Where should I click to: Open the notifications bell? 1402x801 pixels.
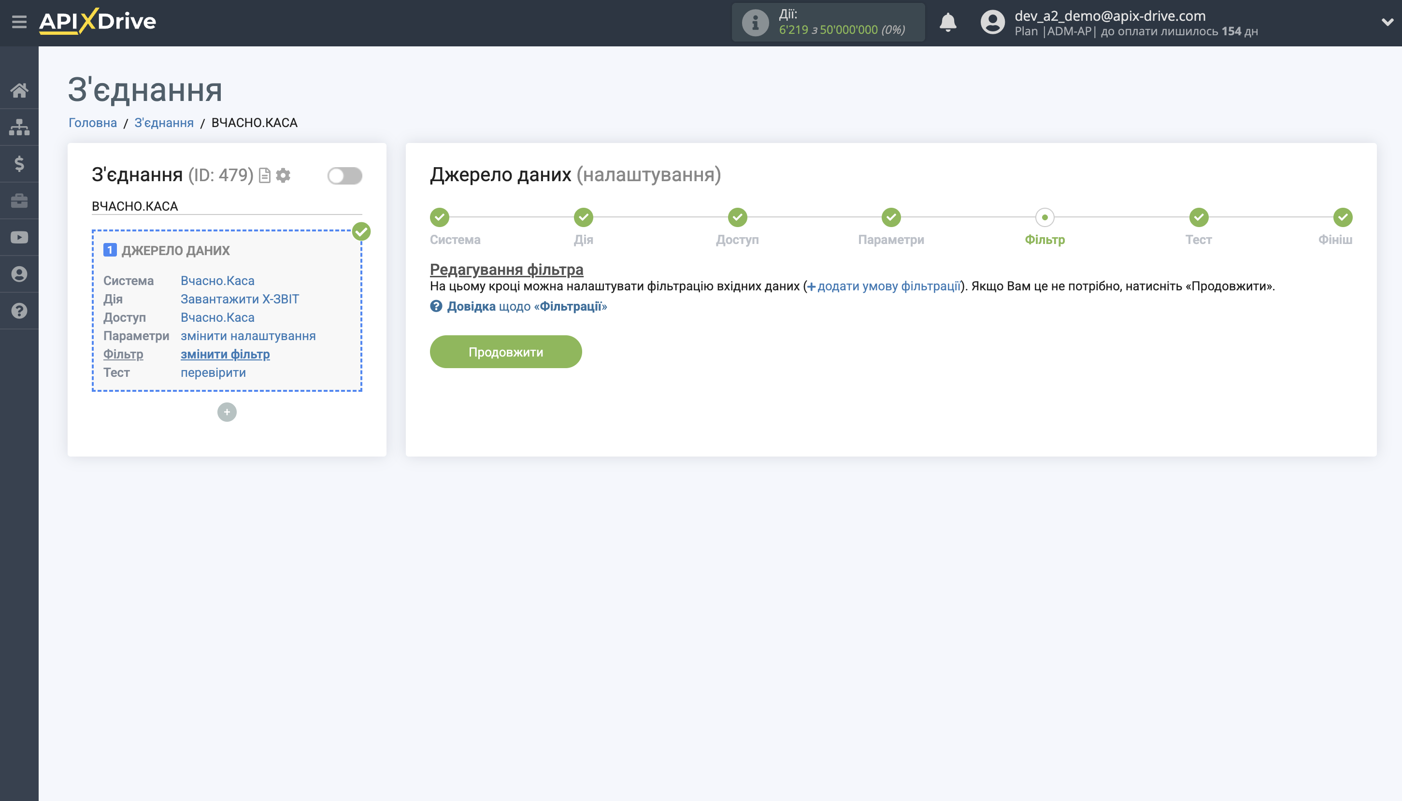click(948, 23)
